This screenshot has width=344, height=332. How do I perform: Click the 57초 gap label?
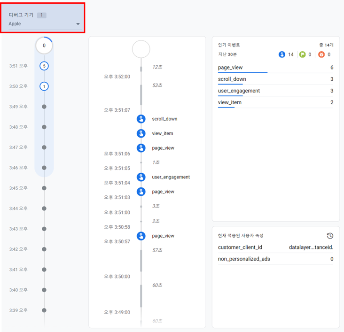[157, 250]
